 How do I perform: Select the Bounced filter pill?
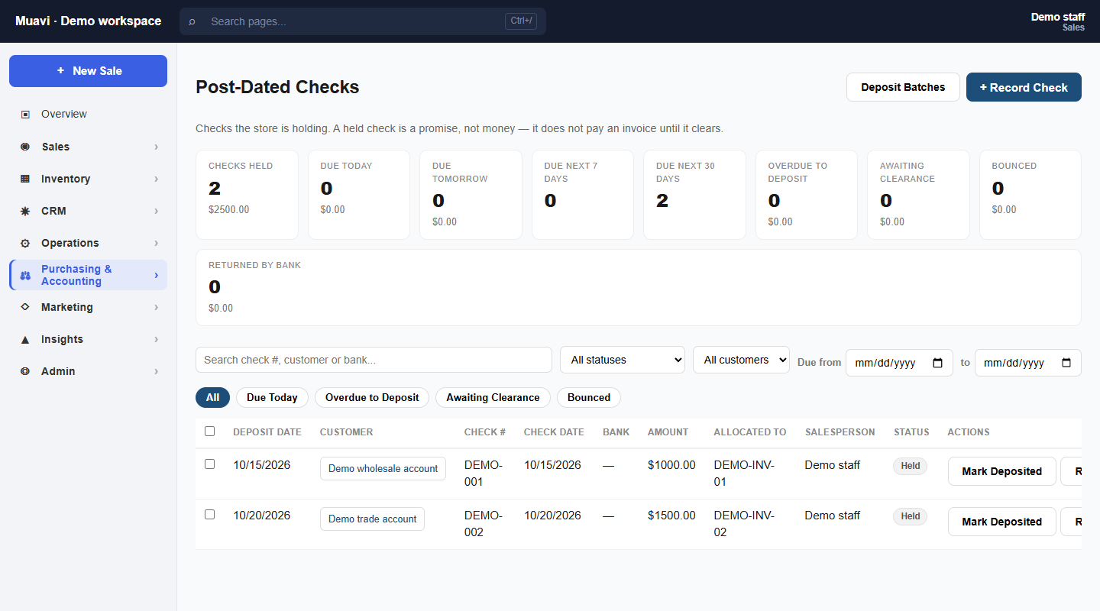589,397
